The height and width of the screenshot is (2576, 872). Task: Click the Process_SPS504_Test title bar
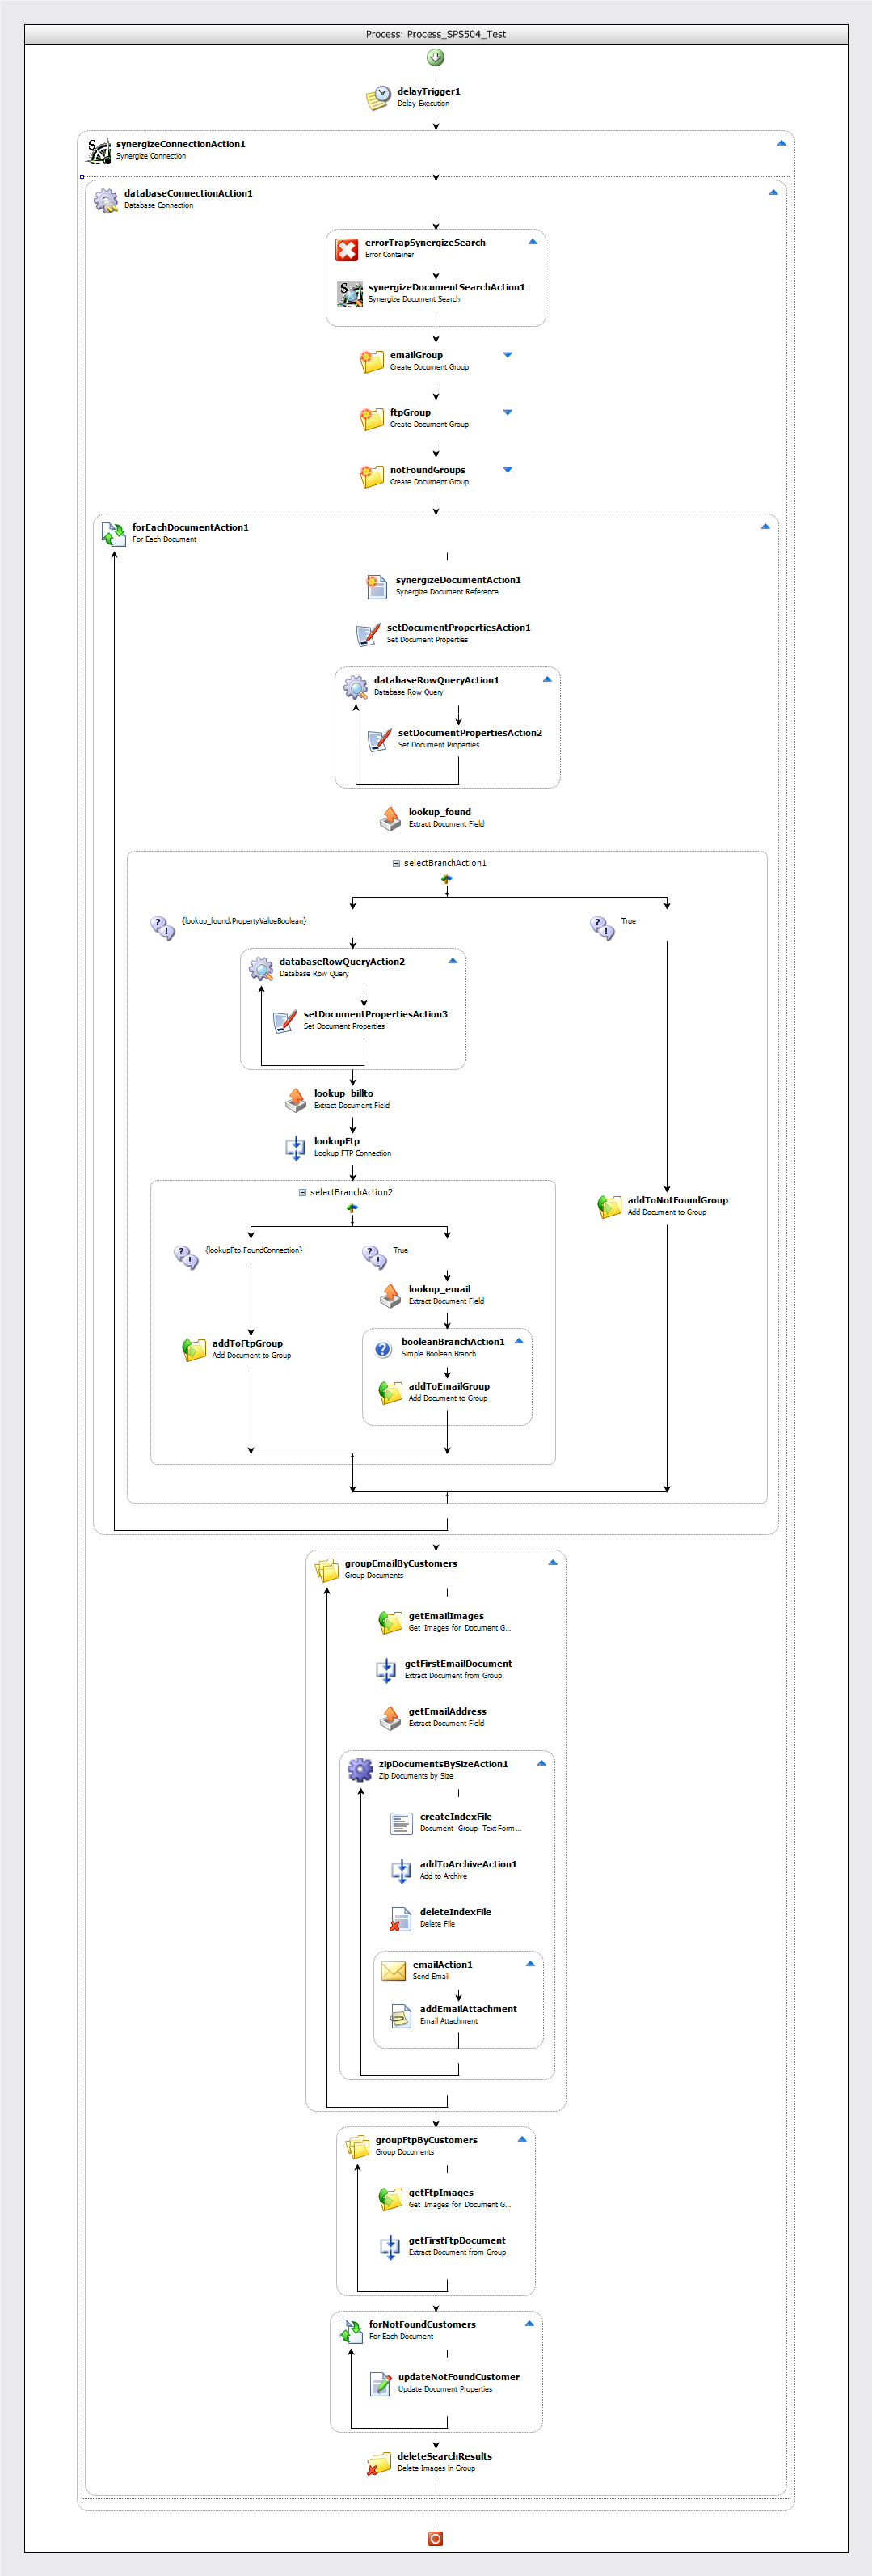click(x=436, y=34)
